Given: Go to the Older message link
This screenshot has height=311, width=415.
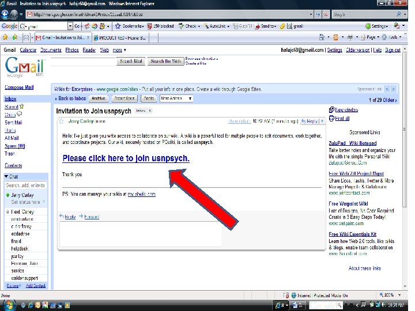Looking at the screenshot, I should (390, 100).
